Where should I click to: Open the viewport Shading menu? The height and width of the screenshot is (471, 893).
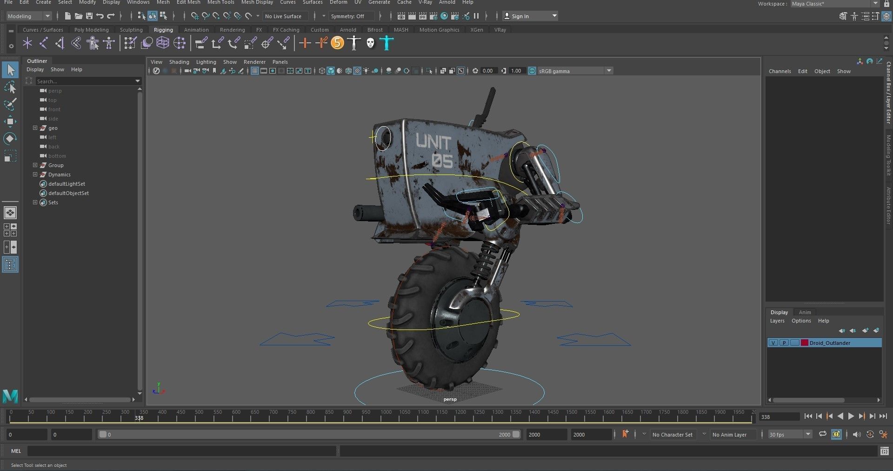click(179, 62)
